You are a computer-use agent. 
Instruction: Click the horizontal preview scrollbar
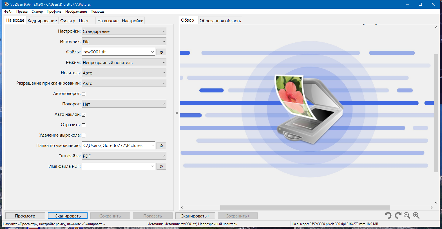tap(305, 207)
